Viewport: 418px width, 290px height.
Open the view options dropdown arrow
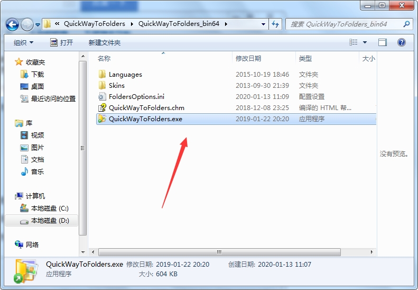[x=365, y=42]
